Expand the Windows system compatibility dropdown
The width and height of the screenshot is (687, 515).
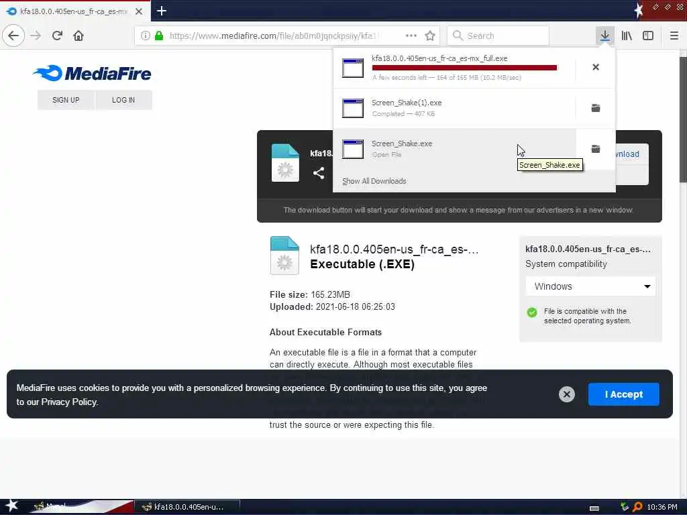(x=590, y=286)
